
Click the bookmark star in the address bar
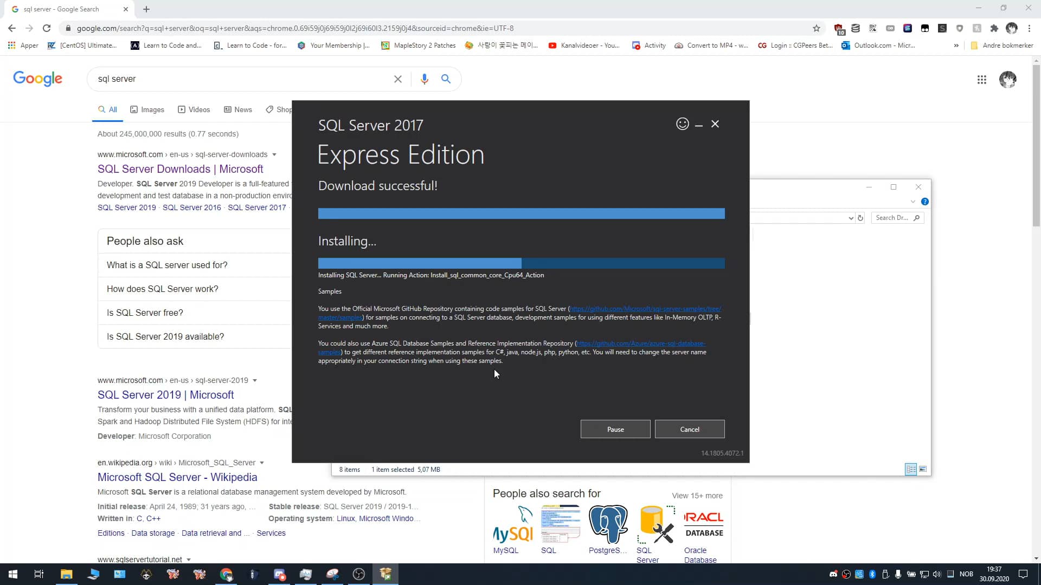click(817, 28)
